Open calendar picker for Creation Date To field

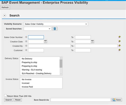92,41
